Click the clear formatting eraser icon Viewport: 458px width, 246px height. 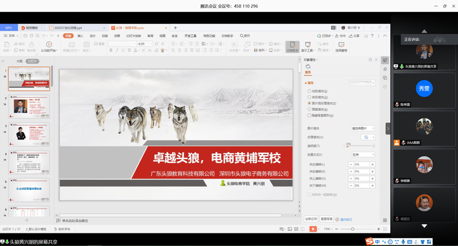(156, 50)
